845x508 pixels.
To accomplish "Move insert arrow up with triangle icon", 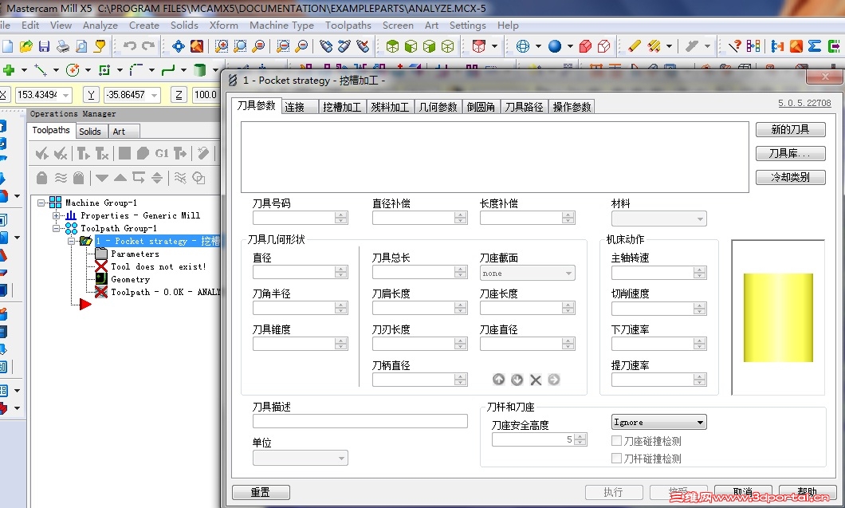I will pos(120,178).
